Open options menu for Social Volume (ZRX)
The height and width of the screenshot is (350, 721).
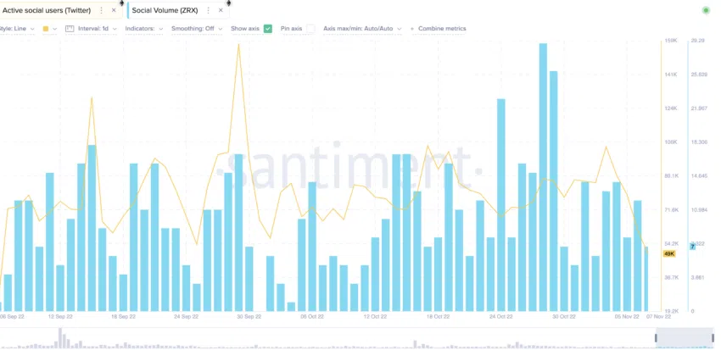[209, 10]
